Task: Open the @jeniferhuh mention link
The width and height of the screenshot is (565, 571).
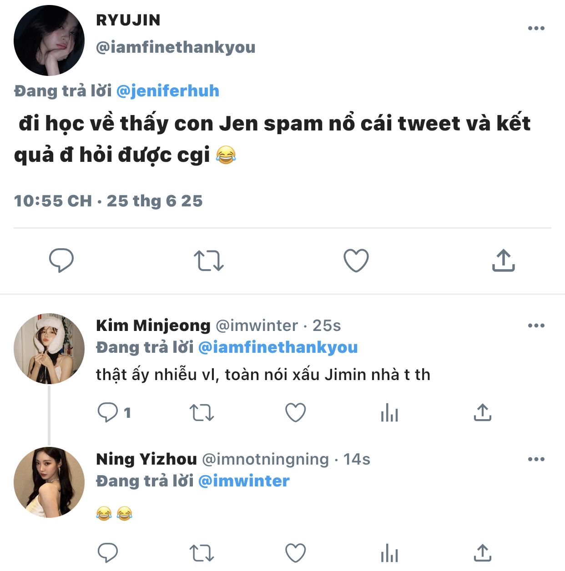Action: (x=168, y=91)
